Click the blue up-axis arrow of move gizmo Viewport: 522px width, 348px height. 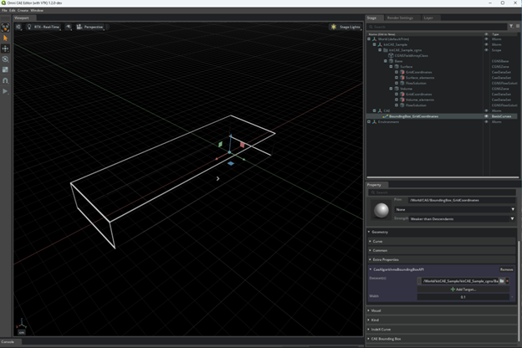pyautogui.click(x=230, y=138)
